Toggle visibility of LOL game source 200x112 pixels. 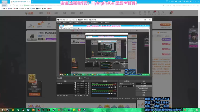pyautogui.click(x=86, y=91)
